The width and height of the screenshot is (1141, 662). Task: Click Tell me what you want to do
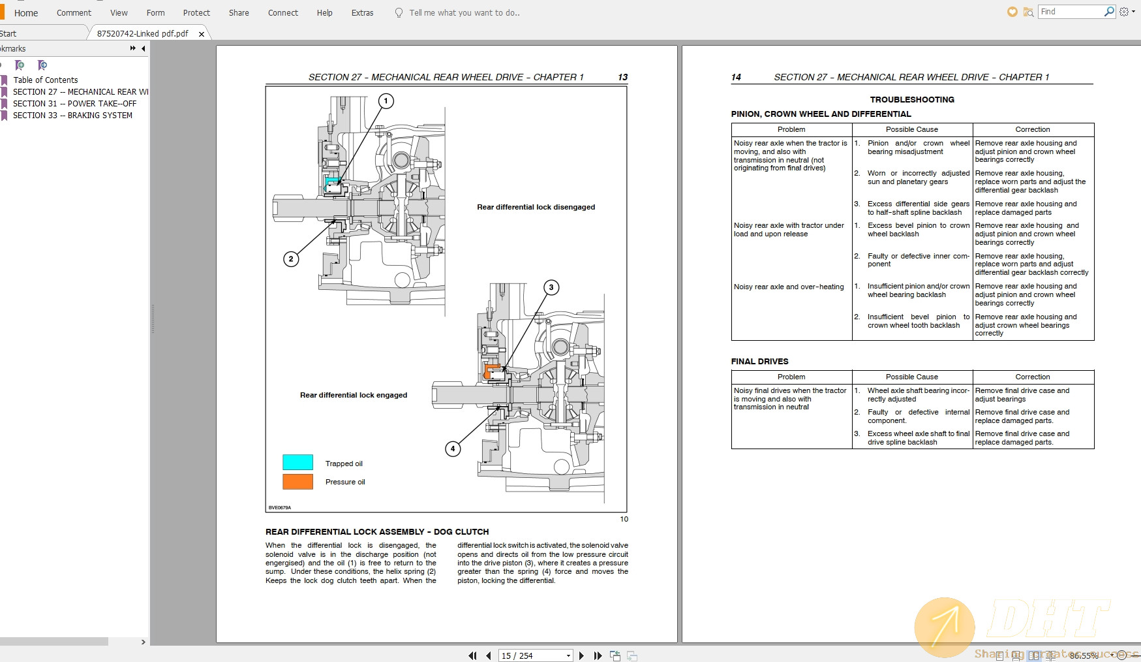click(463, 12)
